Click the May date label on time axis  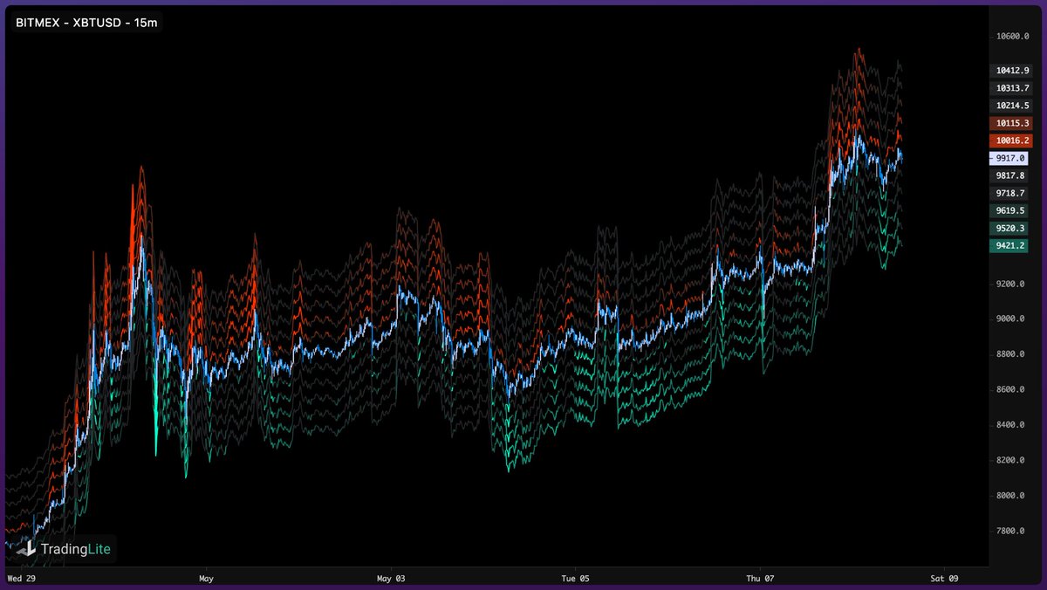pyautogui.click(x=206, y=578)
